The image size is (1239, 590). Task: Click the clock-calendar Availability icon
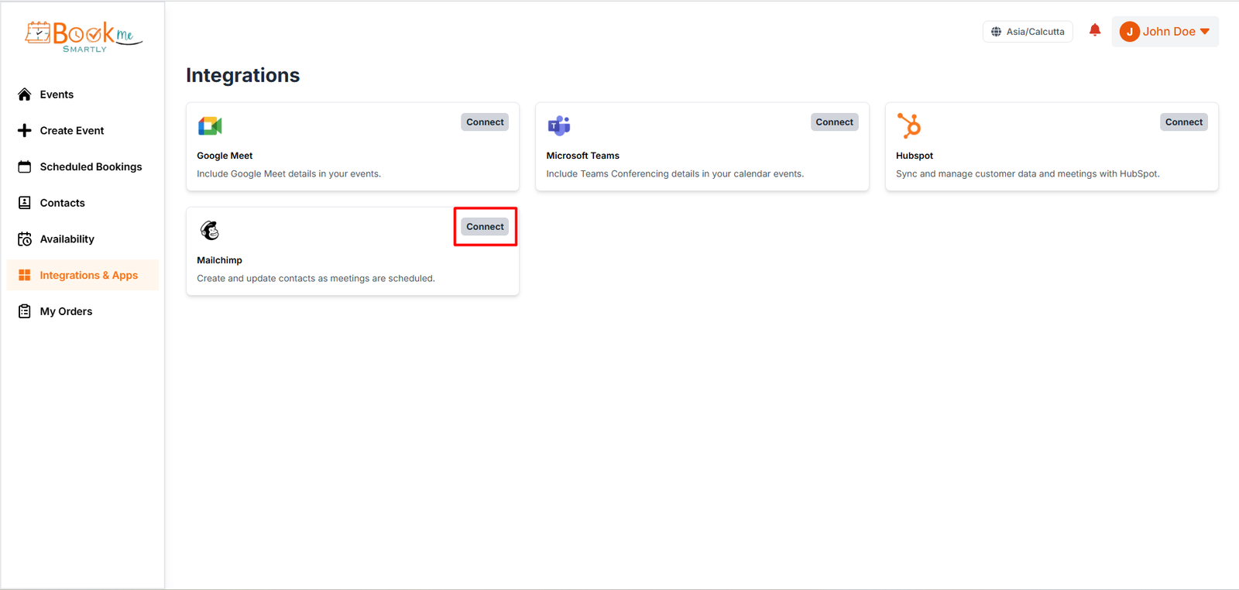25,239
